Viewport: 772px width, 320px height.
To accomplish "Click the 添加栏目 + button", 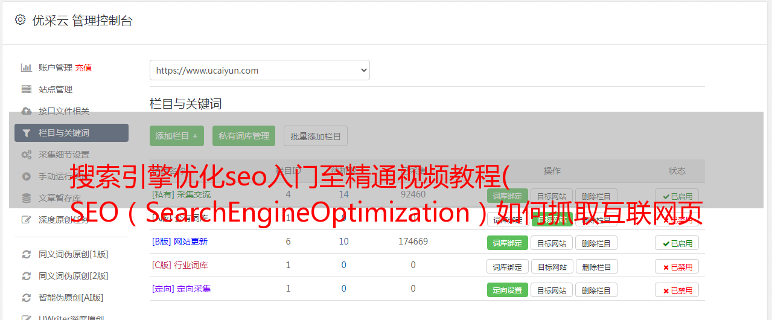I will (x=177, y=136).
